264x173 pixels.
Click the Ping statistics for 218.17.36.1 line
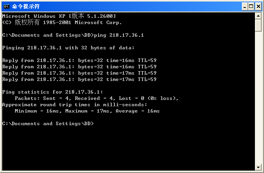pos(52,92)
